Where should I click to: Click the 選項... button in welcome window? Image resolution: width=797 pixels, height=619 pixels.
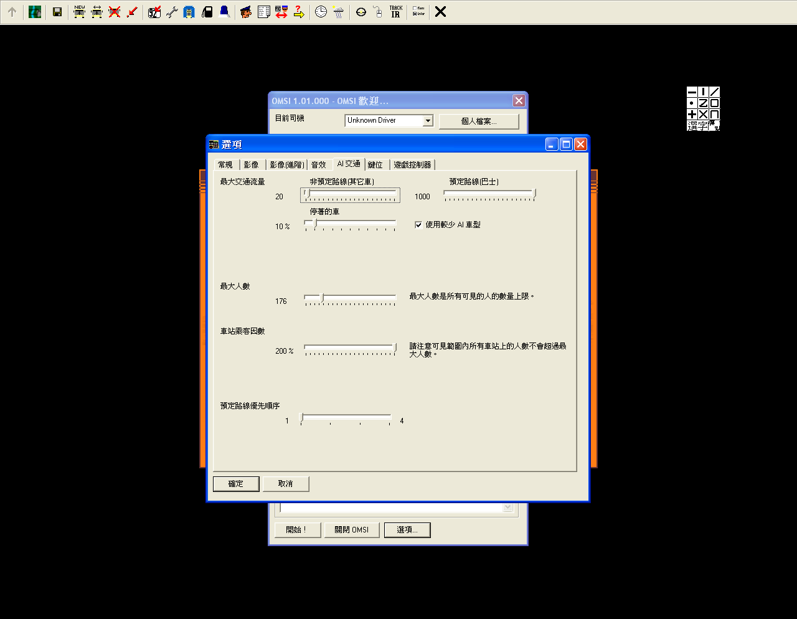pyautogui.click(x=407, y=530)
